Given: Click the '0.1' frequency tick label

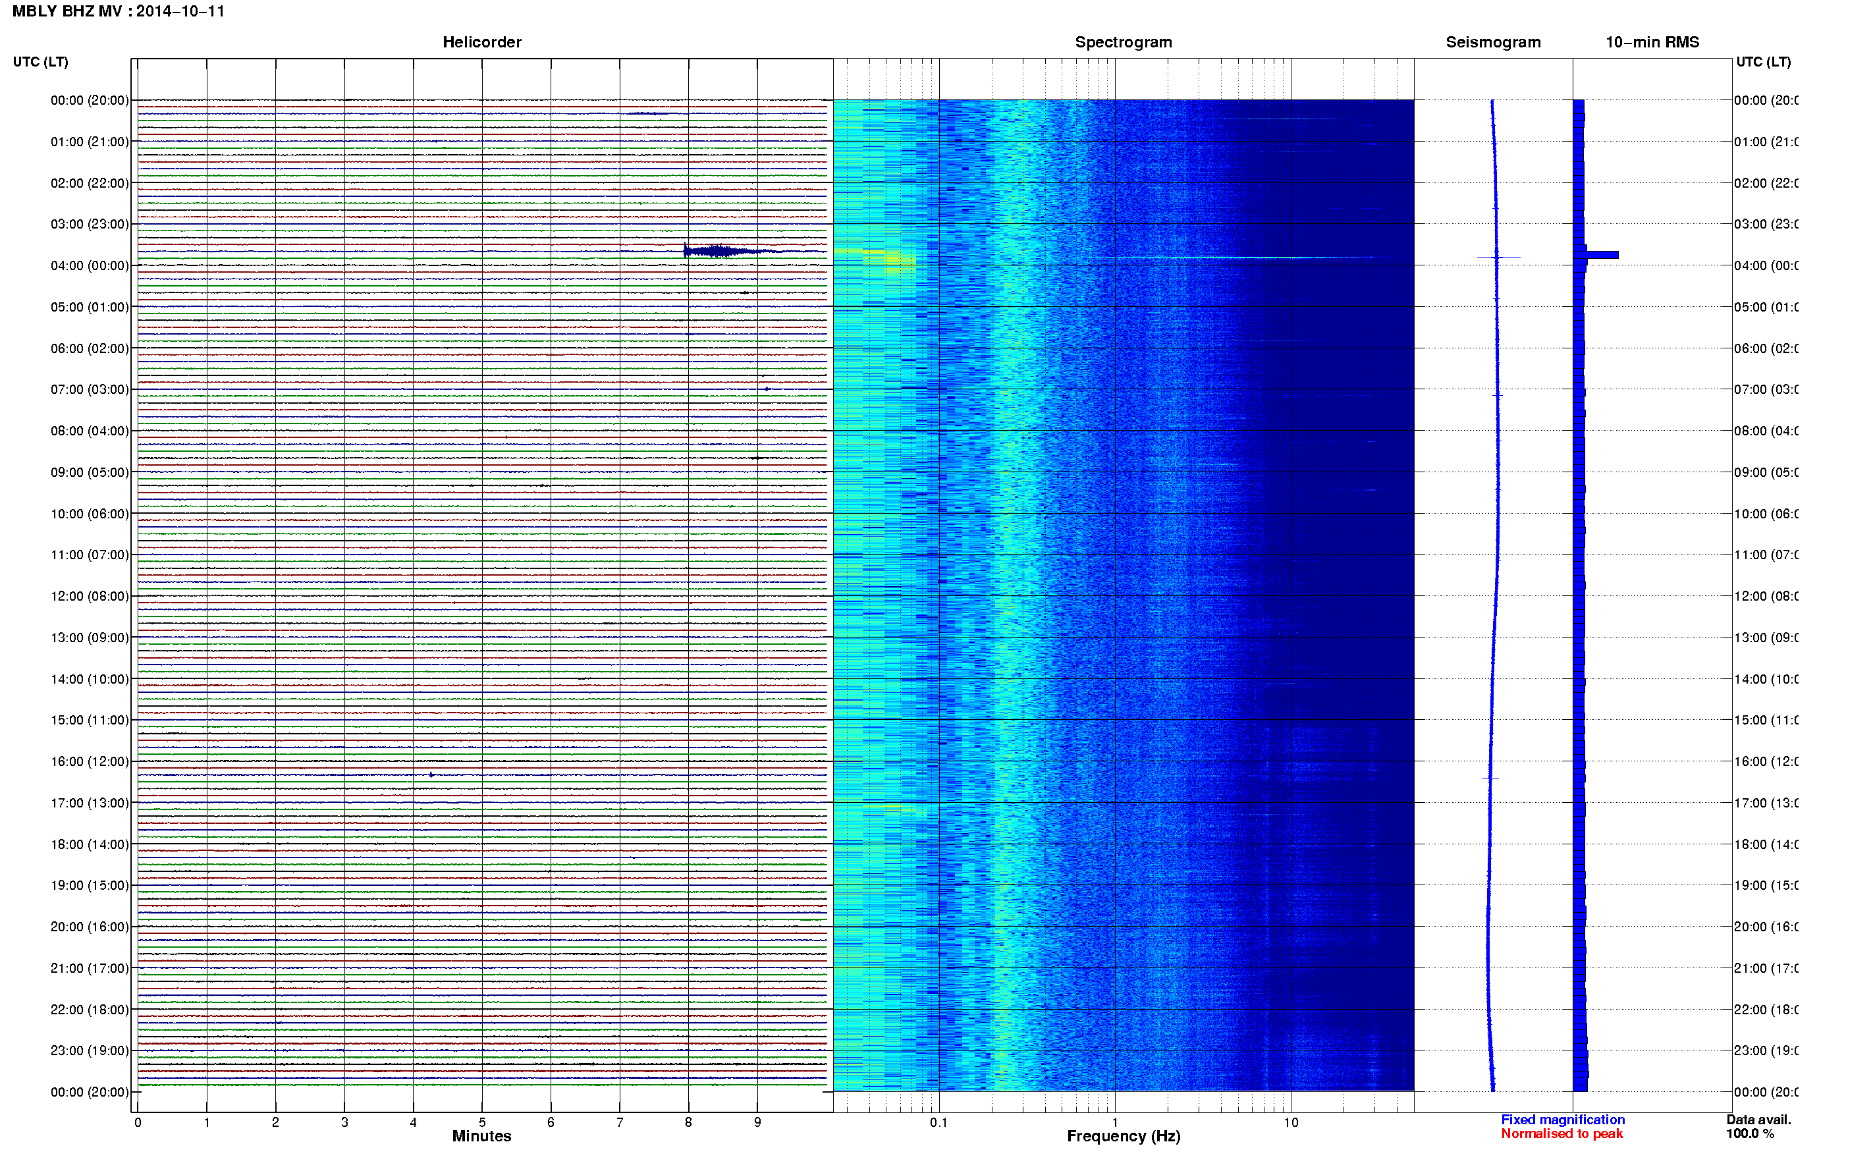Looking at the screenshot, I should pos(938,1122).
